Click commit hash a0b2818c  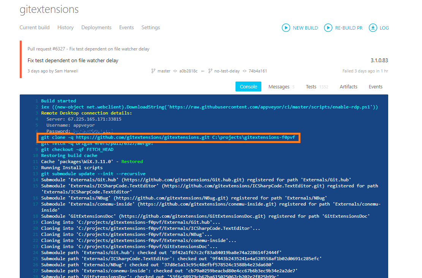click(x=188, y=71)
